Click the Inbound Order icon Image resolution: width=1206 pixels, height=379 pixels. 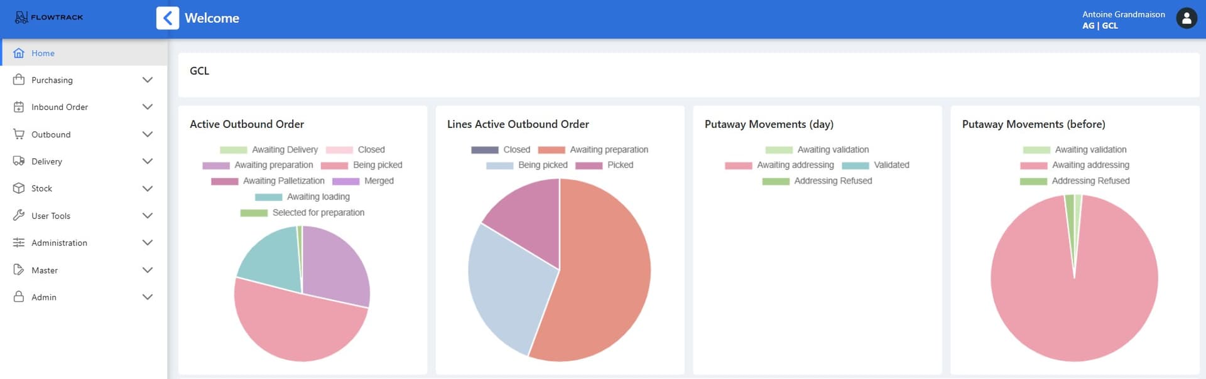pyautogui.click(x=19, y=107)
